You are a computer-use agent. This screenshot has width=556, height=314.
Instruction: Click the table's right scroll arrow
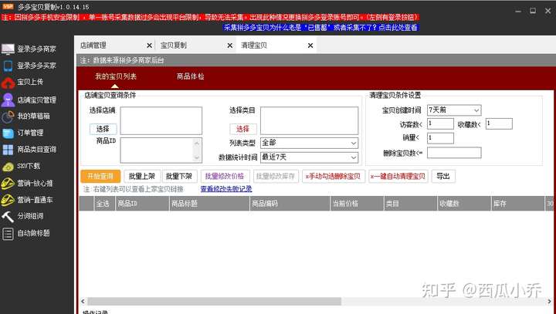click(550, 301)
